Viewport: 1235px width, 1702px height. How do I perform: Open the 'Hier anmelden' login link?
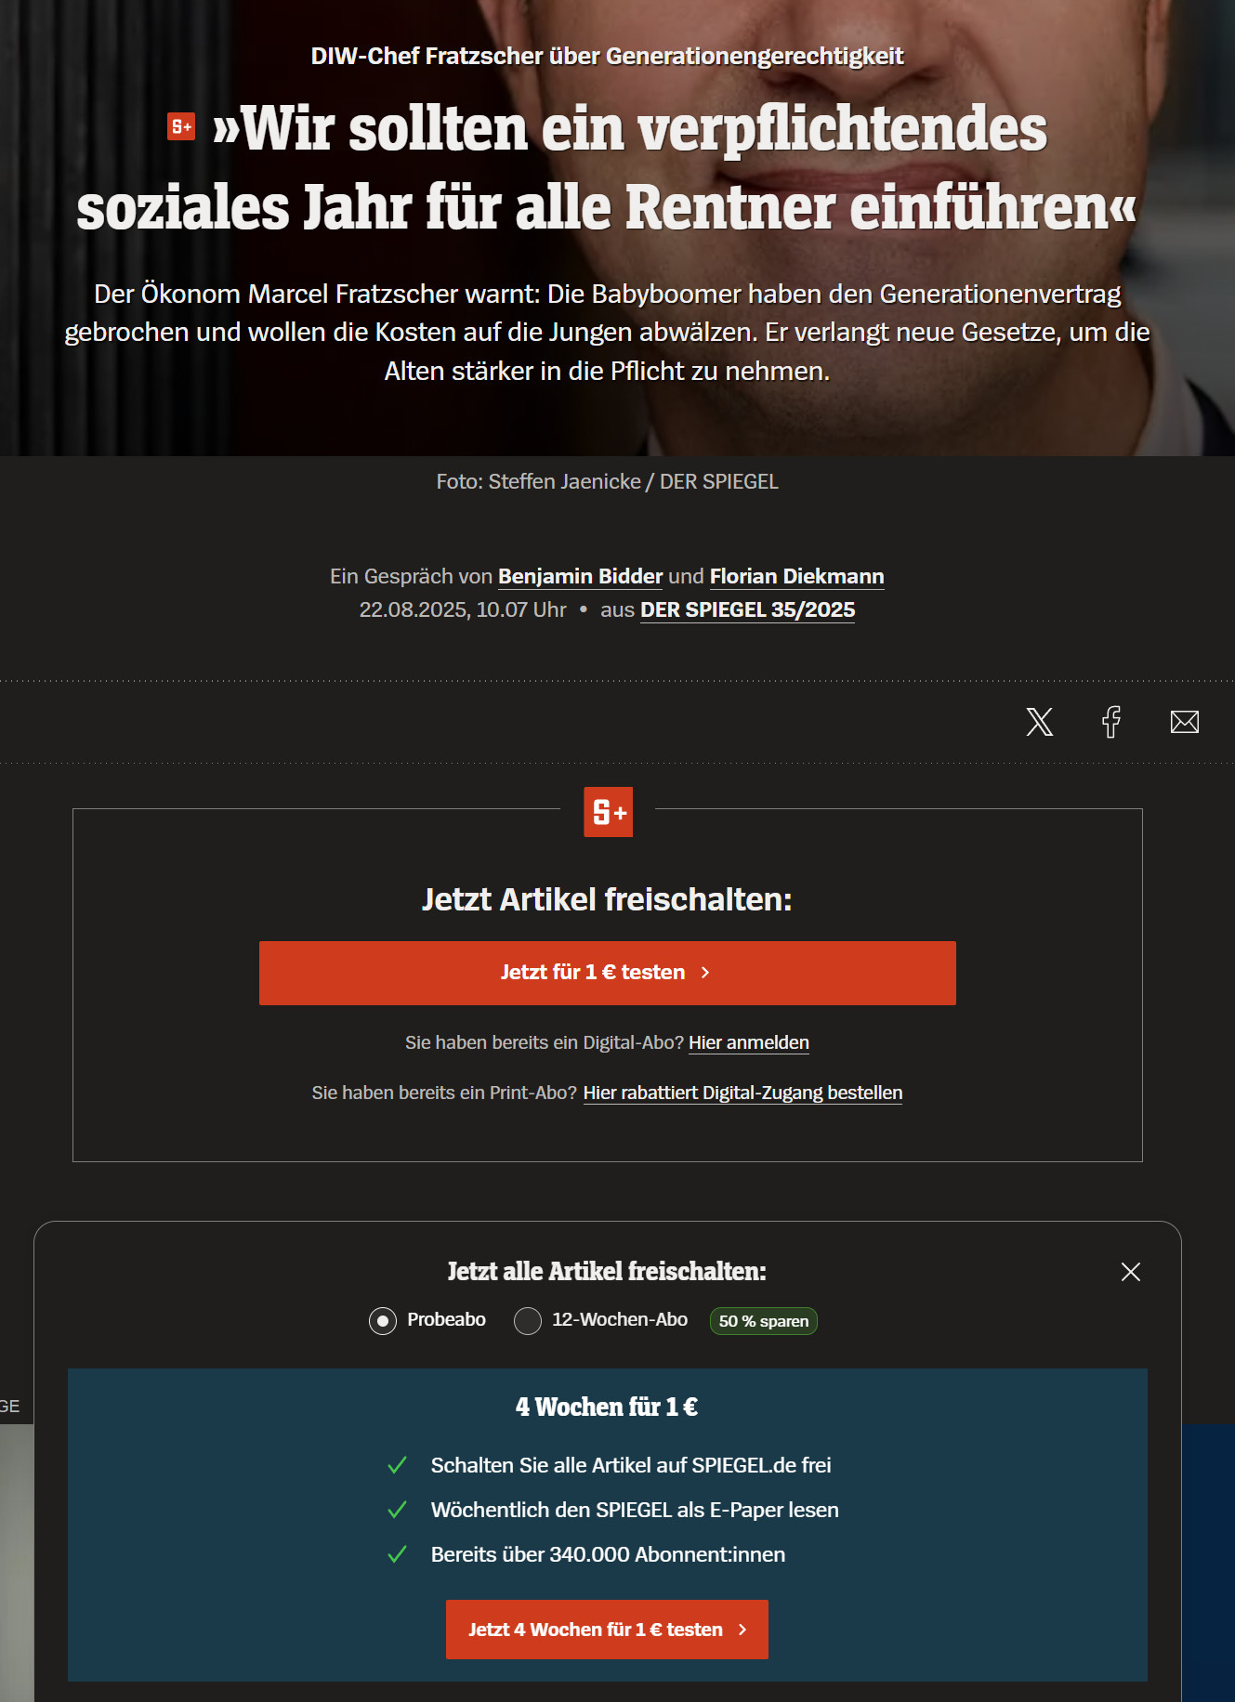[749, 1042]
